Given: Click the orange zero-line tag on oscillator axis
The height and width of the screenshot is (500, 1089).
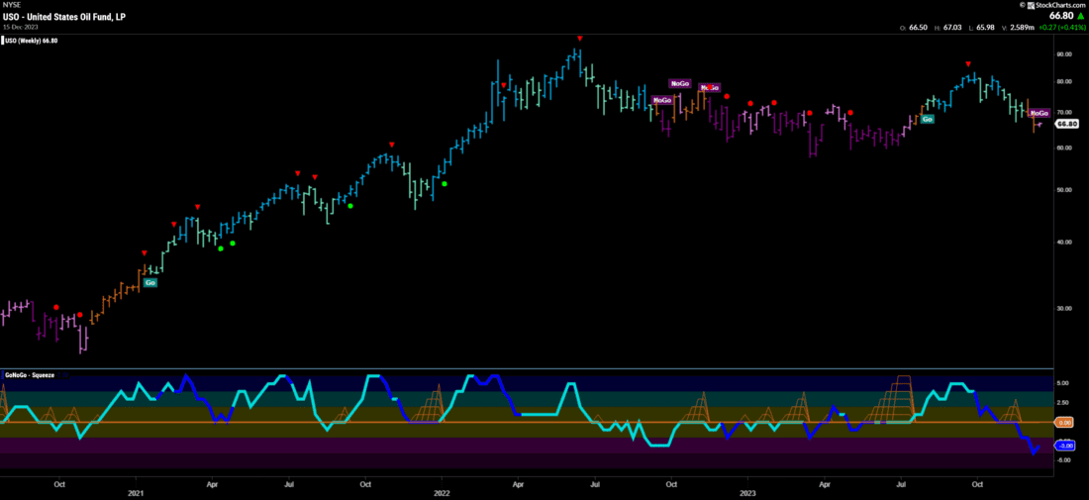Looking at the screenshot, I should click(1065, 422).
